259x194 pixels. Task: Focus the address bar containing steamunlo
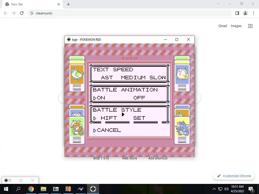click(129, 13)
